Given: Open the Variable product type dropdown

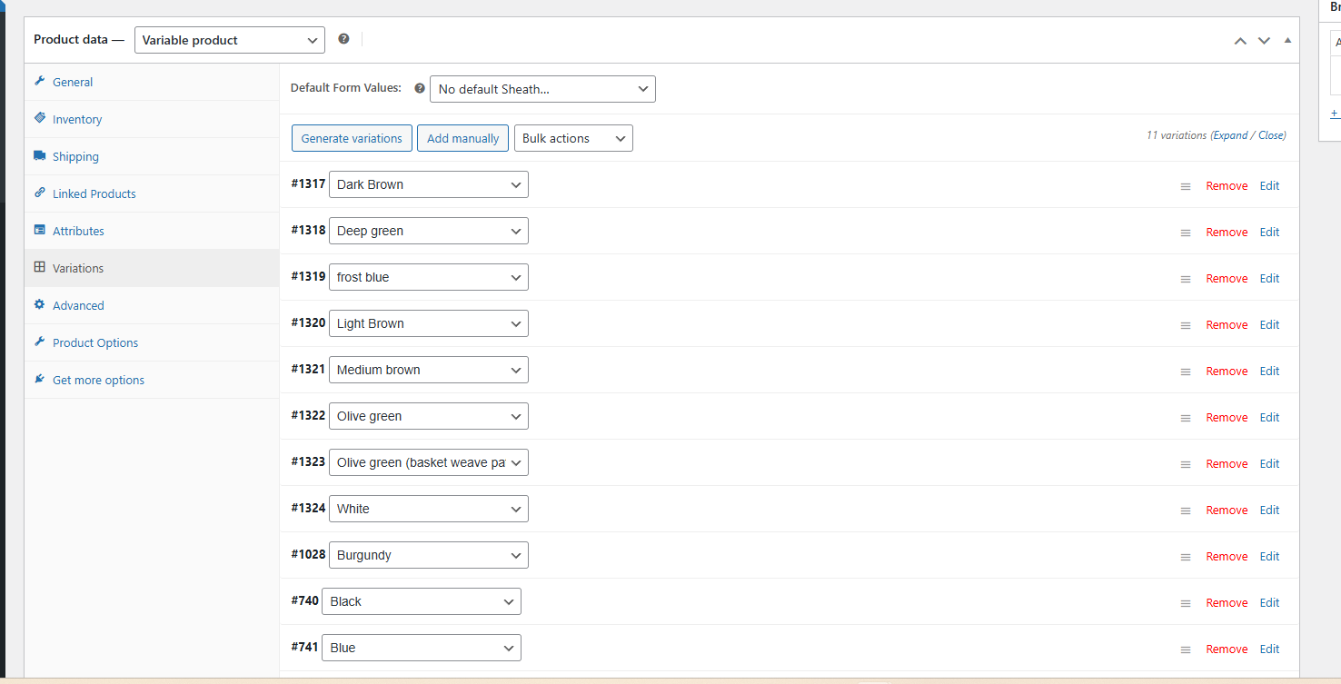Looking at the screenshot, I should (x=229, y=40).
